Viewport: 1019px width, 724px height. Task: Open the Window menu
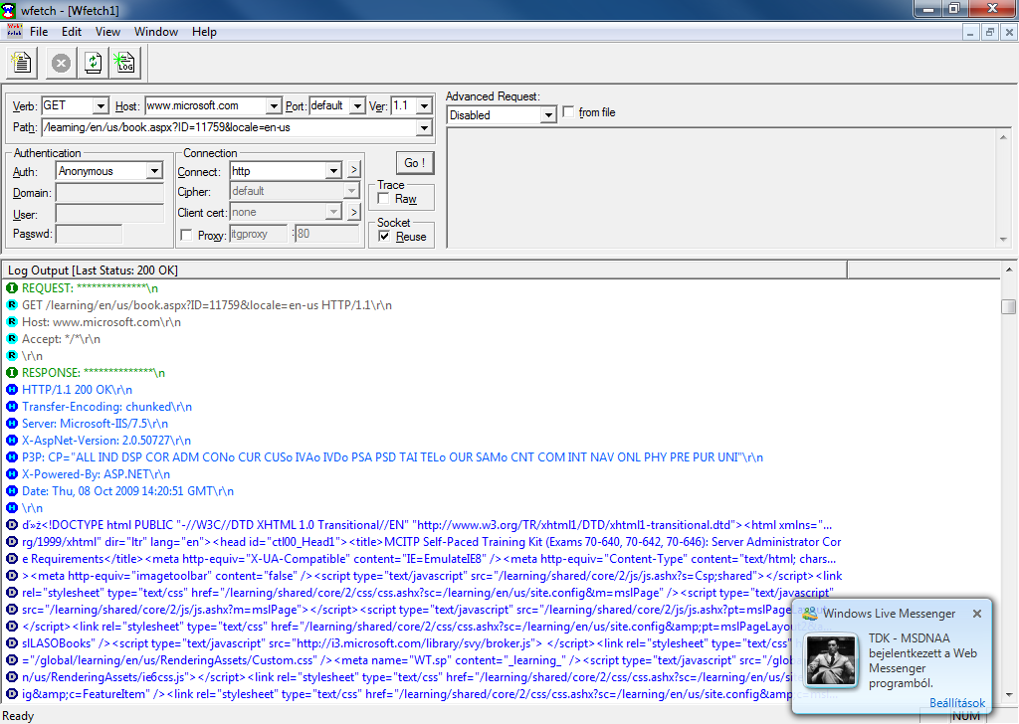tap(156, 31)
